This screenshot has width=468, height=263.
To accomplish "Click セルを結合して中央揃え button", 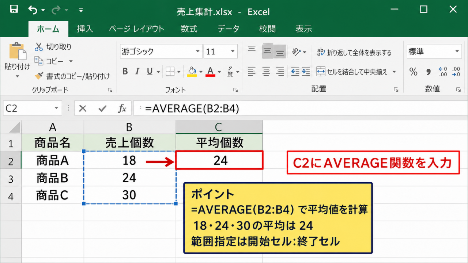I will click(352, 72).
